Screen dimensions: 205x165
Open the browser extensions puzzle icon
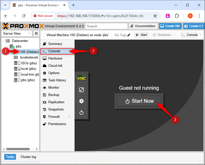177,16
